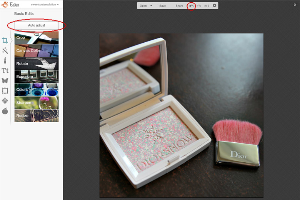Open the Effects magic wand tab
Screen dimensions: 300x200
point(5,50)
